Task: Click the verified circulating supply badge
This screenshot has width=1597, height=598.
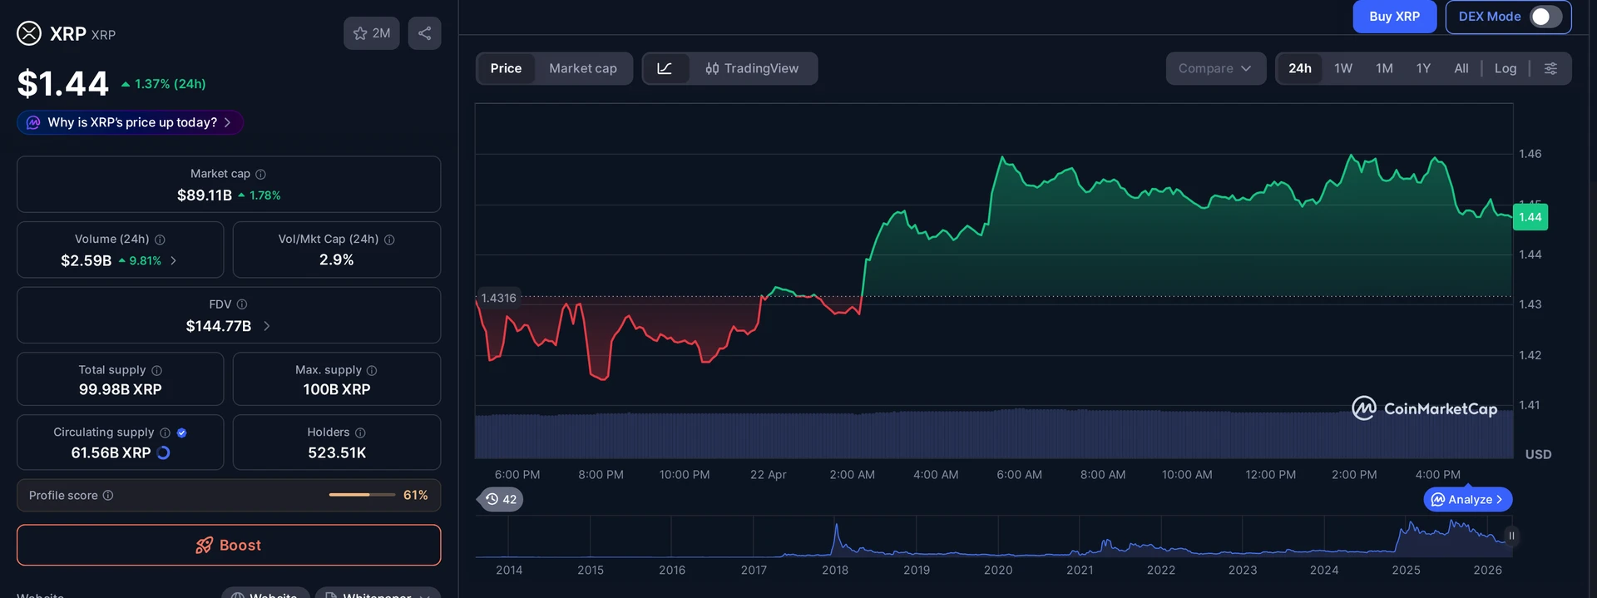Action: (x=181, y=432)
